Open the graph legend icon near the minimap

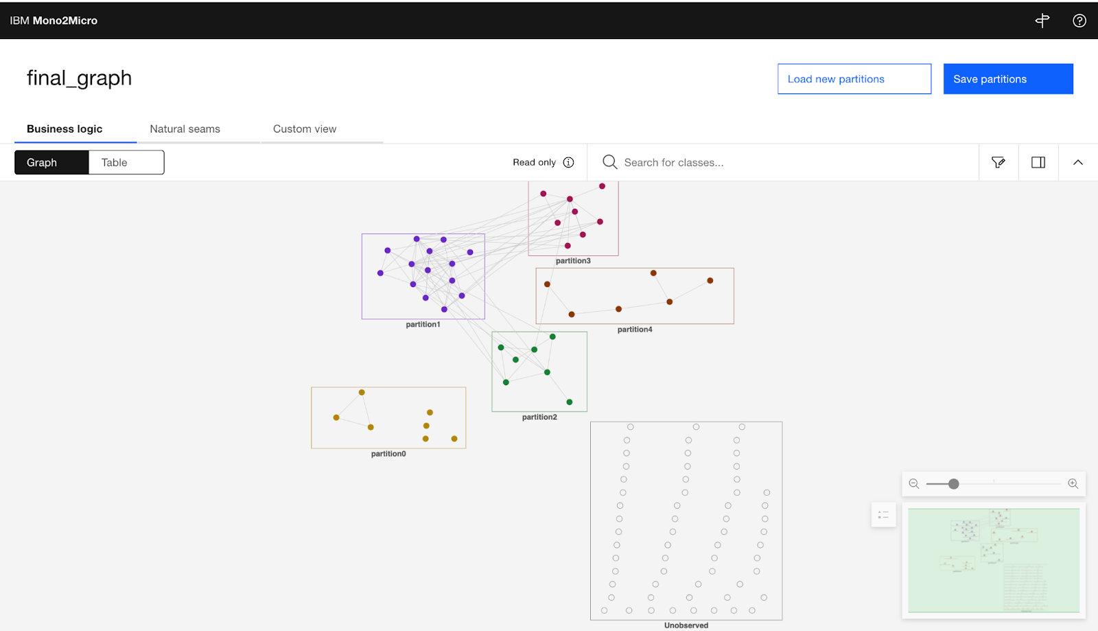coord(883,515)
